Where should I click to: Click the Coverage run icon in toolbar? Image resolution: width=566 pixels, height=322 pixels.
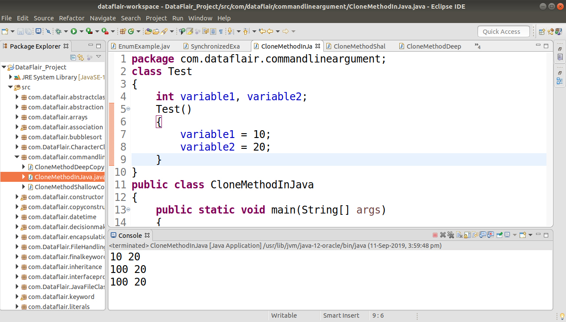point(89,31)
